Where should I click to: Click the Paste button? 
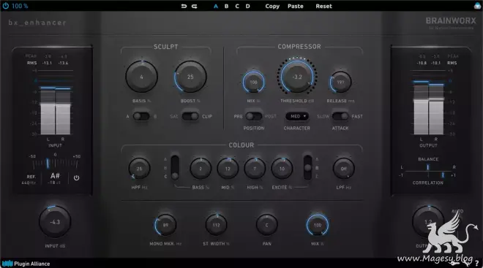296,6
